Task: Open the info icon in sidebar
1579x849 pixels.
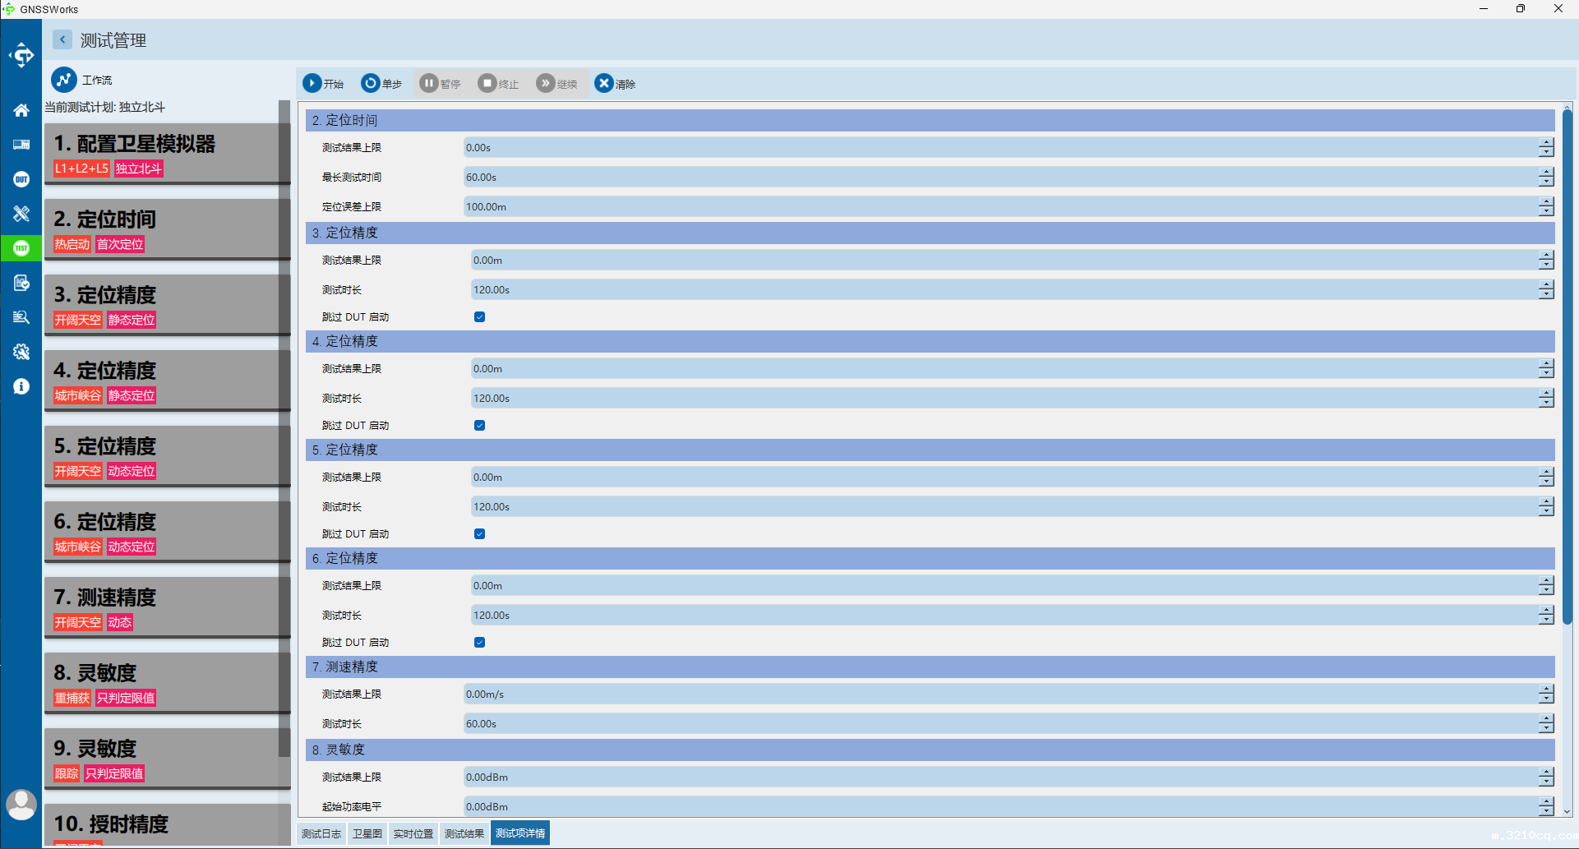Action: click(21, 386)
